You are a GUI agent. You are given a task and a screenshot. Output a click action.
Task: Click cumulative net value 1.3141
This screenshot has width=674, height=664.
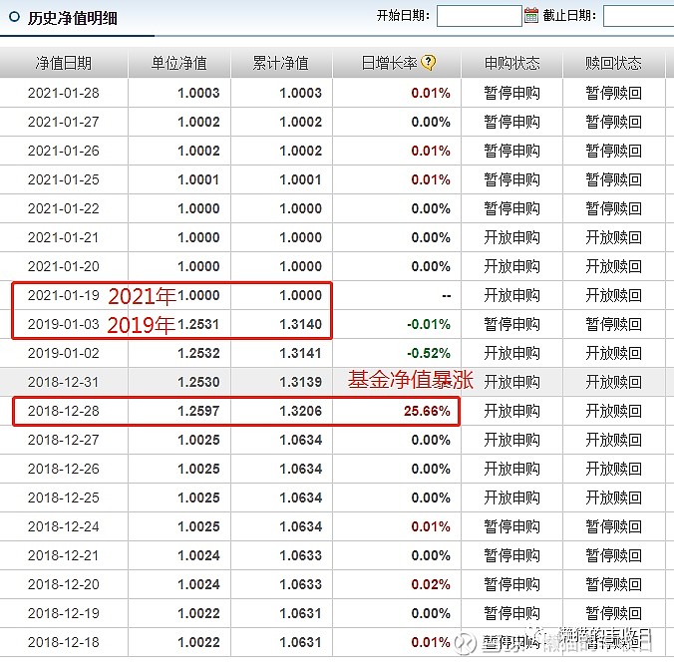pyautogui.click(x=300, y=353)
